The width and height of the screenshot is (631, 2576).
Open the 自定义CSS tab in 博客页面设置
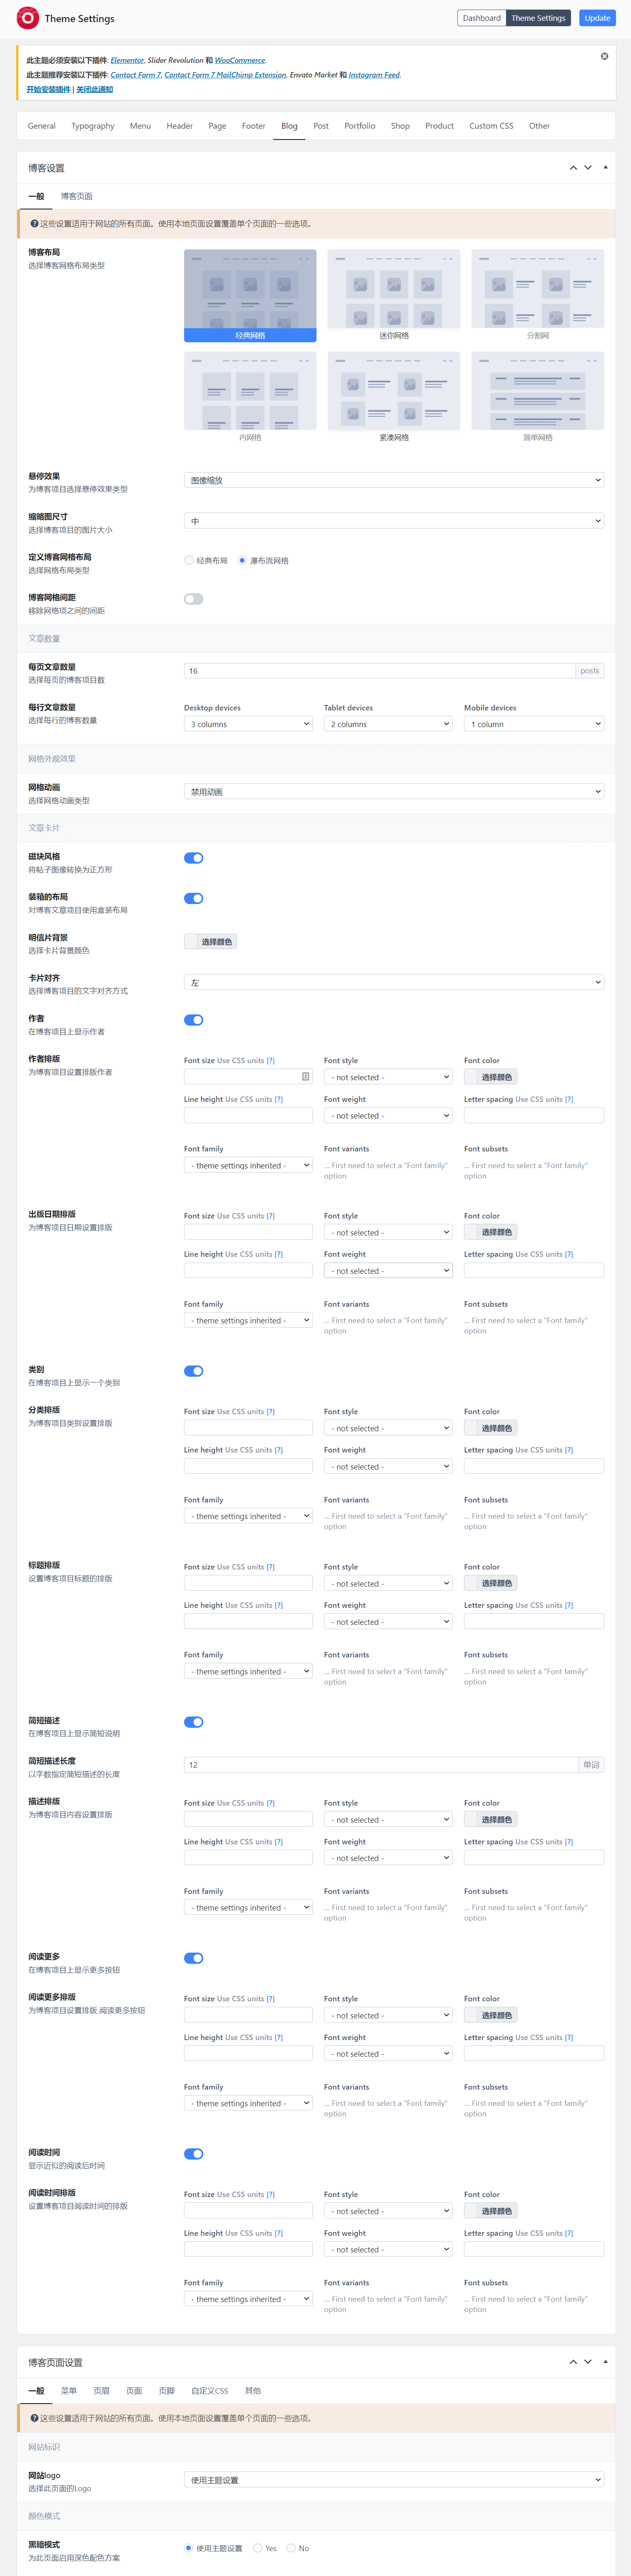click(x=210, y=2391)
